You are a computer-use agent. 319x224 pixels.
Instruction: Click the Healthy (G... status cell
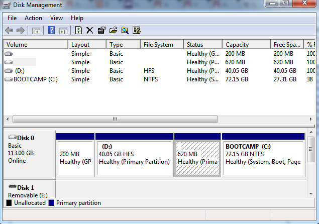tap(203, 54)
